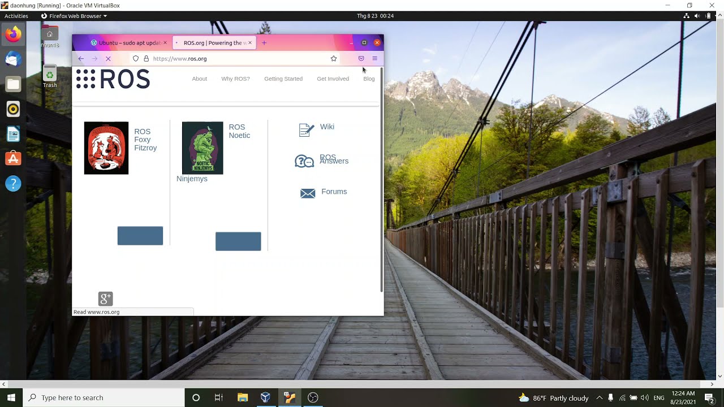This screenshot has height=407, width=724.
Task: Follow the ROS Foxy Fitzroy link
Action: point(145,140)
